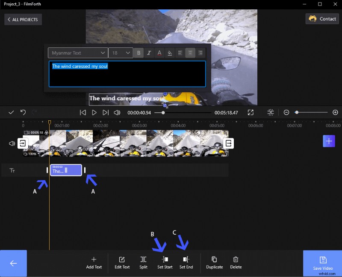Toggle the preview volume icon
Screen dimensions: 342x277
click(x=117, y=112)
